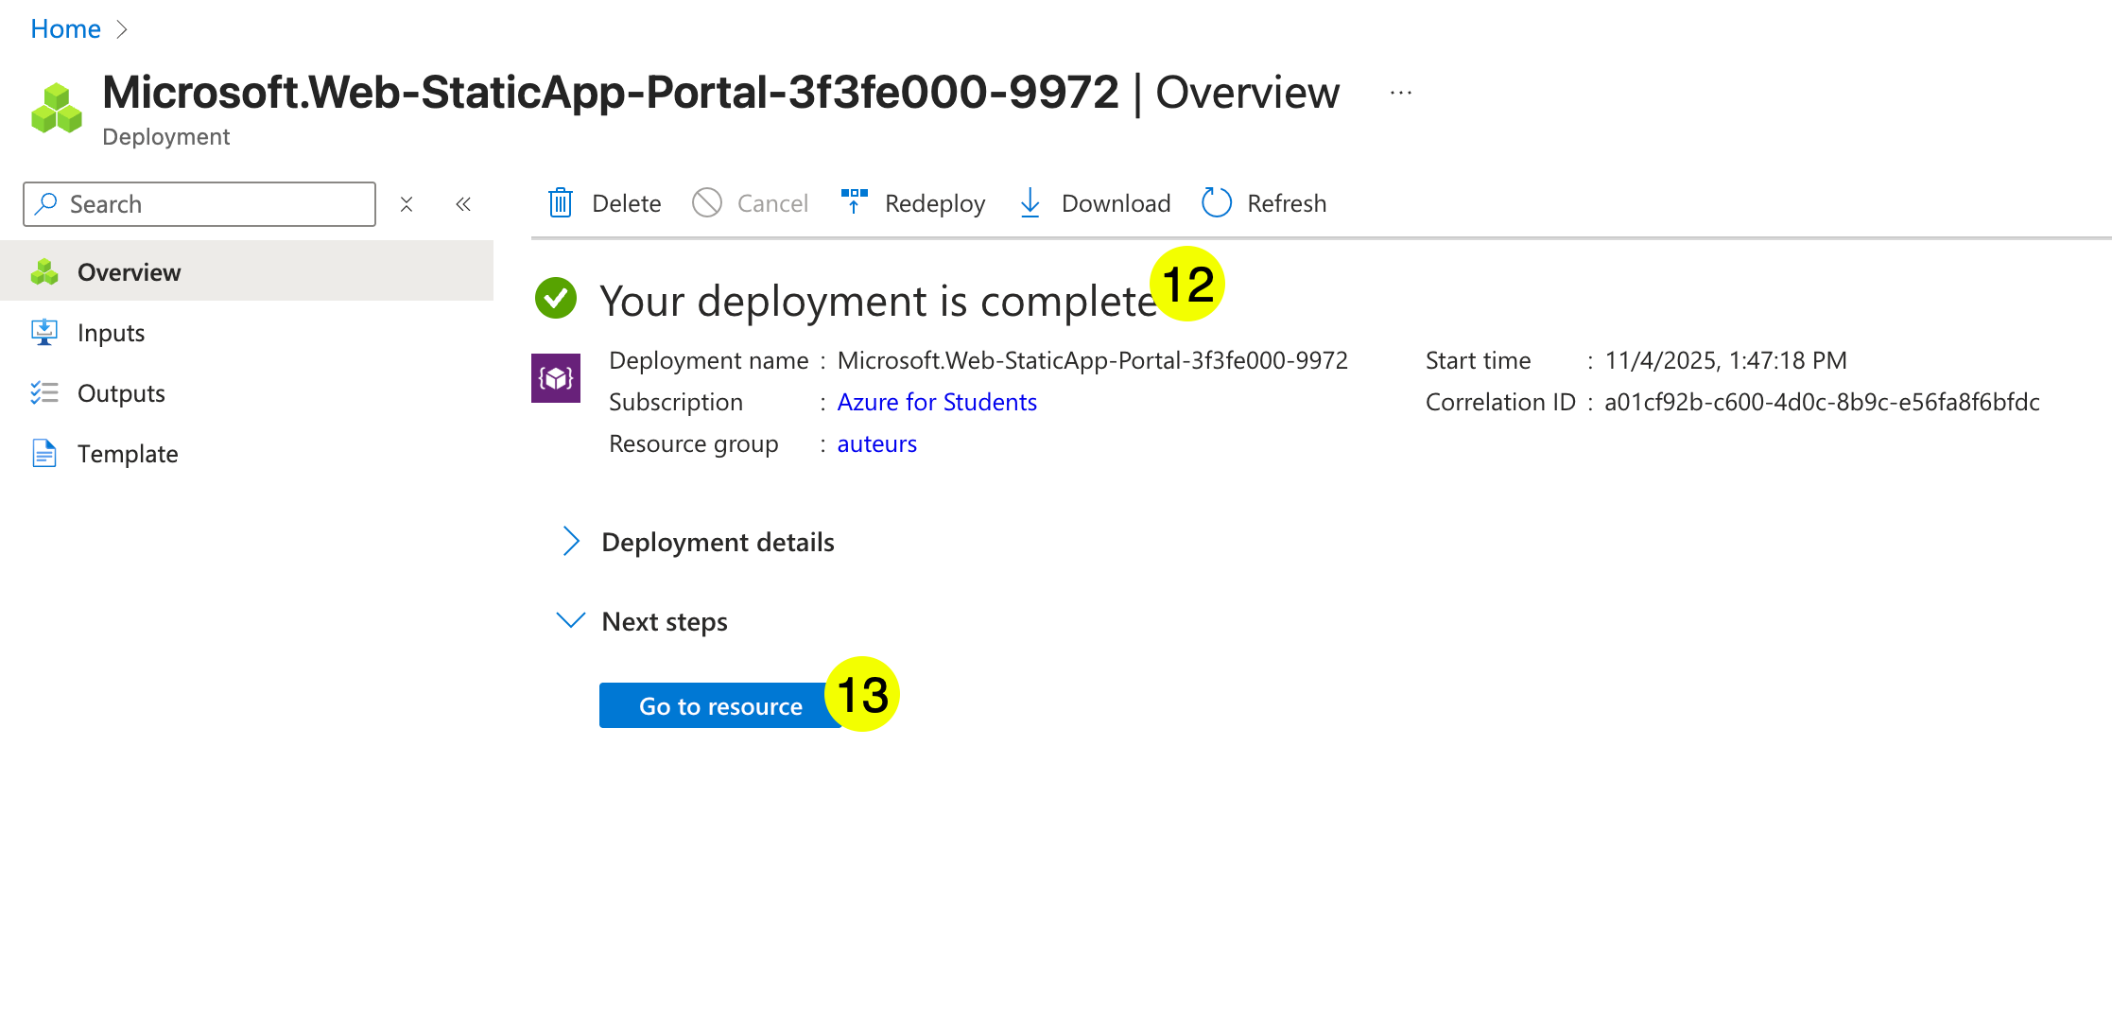Click the green deployment success checkmark icon
Image resolution: width=2112 pixels, height=1023 pixels.
556,299
